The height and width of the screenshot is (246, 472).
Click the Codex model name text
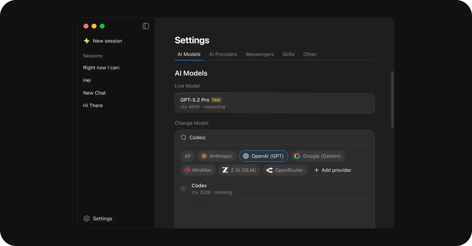[x=199, y=186]
